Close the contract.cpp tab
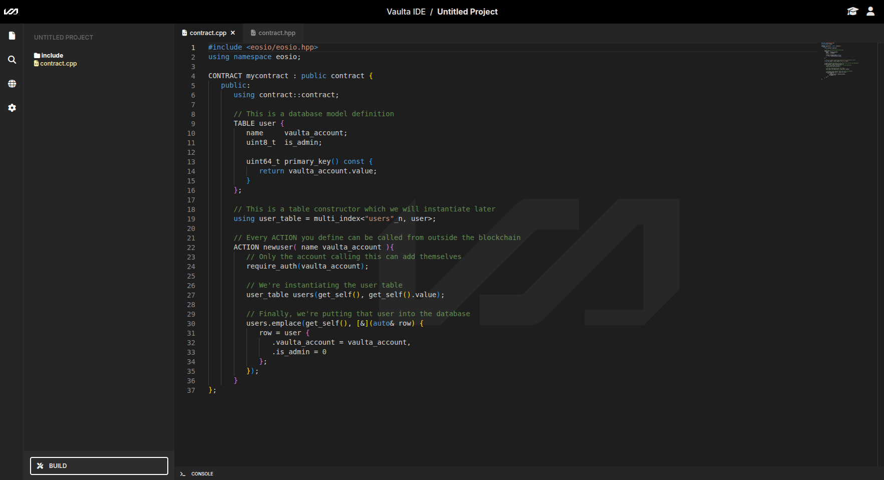 tap(233, 33)
